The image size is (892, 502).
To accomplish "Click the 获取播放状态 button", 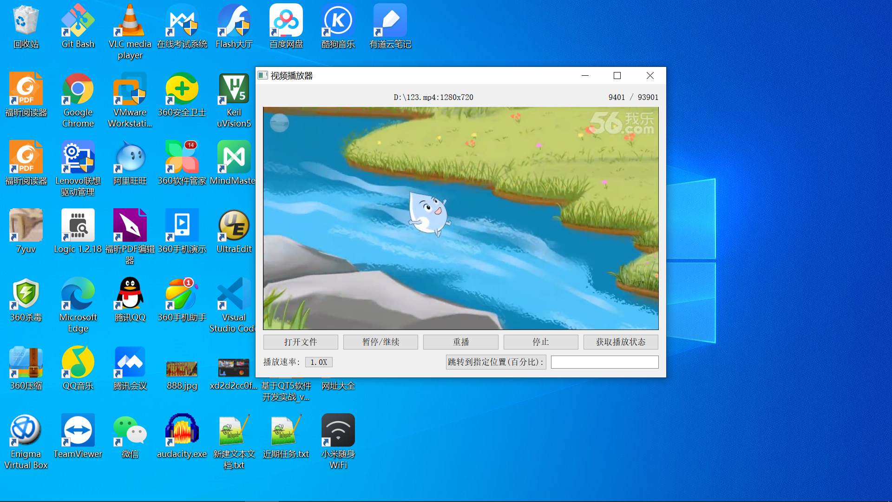I will [x=620, y=342].
